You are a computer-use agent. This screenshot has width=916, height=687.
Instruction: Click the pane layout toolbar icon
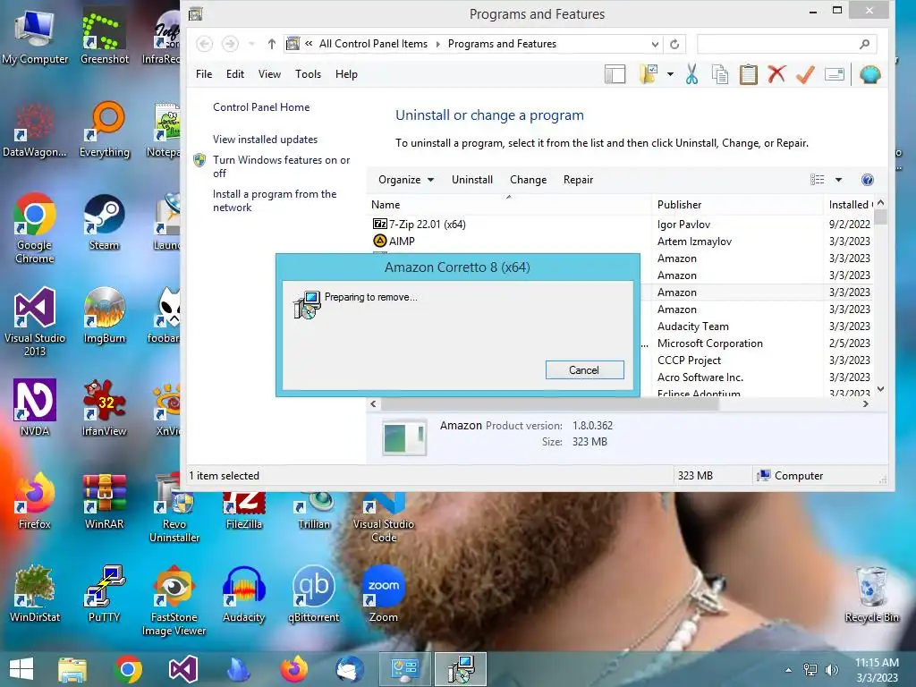(x=615, y=75)
